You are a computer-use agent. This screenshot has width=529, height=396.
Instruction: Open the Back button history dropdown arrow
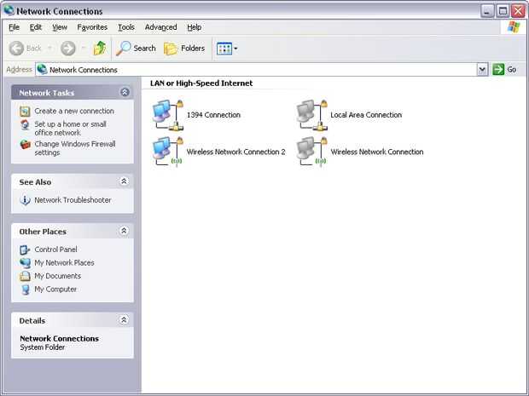tap(49, 49)
